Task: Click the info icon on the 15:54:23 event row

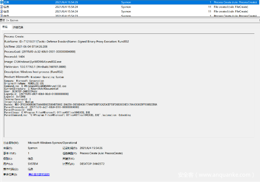Action: coord(2,16)
